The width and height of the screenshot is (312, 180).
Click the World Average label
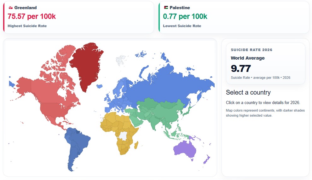[248, 58]
